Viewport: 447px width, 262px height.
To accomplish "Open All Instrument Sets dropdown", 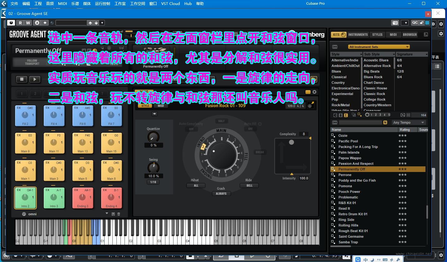I will pos(379,47).
